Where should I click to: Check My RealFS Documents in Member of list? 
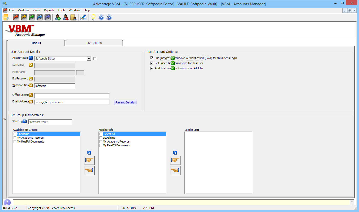tap(101, 145)
